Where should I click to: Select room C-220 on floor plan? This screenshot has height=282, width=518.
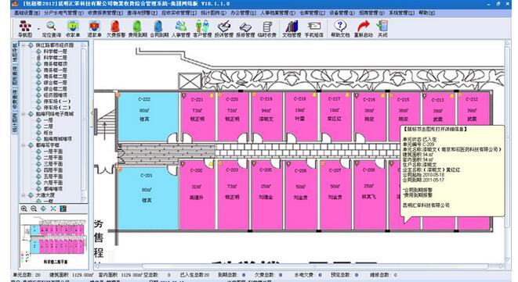point(232,116)
